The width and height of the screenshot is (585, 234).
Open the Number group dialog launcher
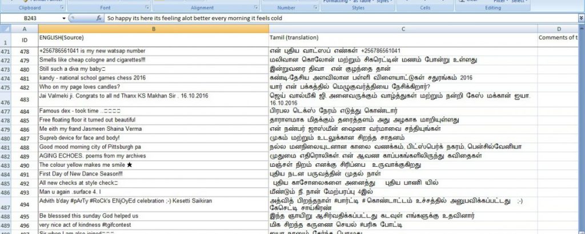315,7
